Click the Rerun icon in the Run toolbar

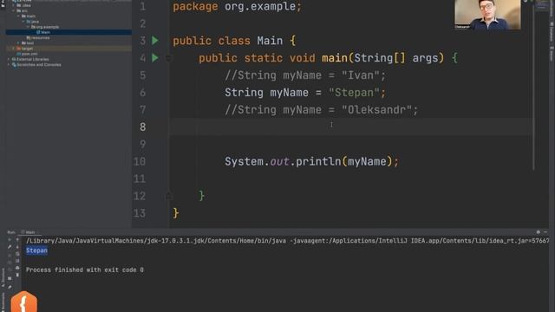coord(10,239)
